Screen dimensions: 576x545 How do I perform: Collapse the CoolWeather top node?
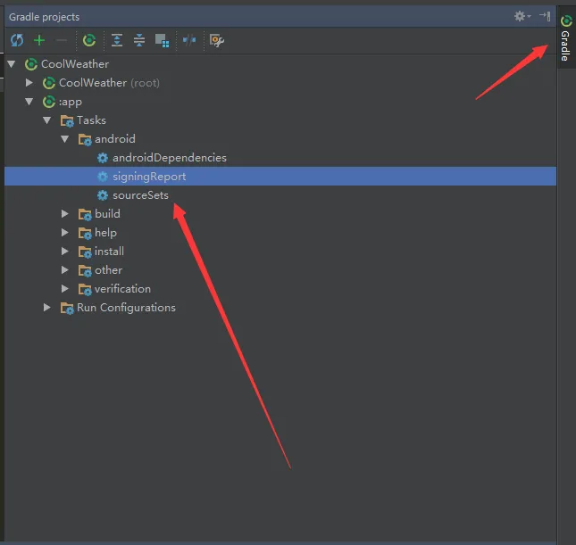click(12, 64)
